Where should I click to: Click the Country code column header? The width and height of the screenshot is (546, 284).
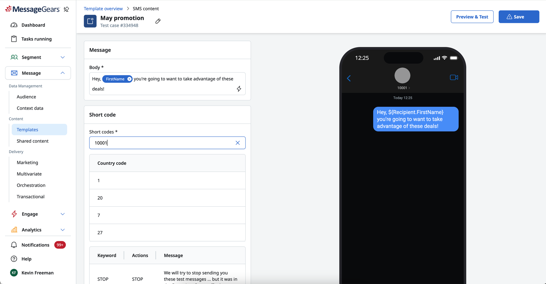point(112,163)
